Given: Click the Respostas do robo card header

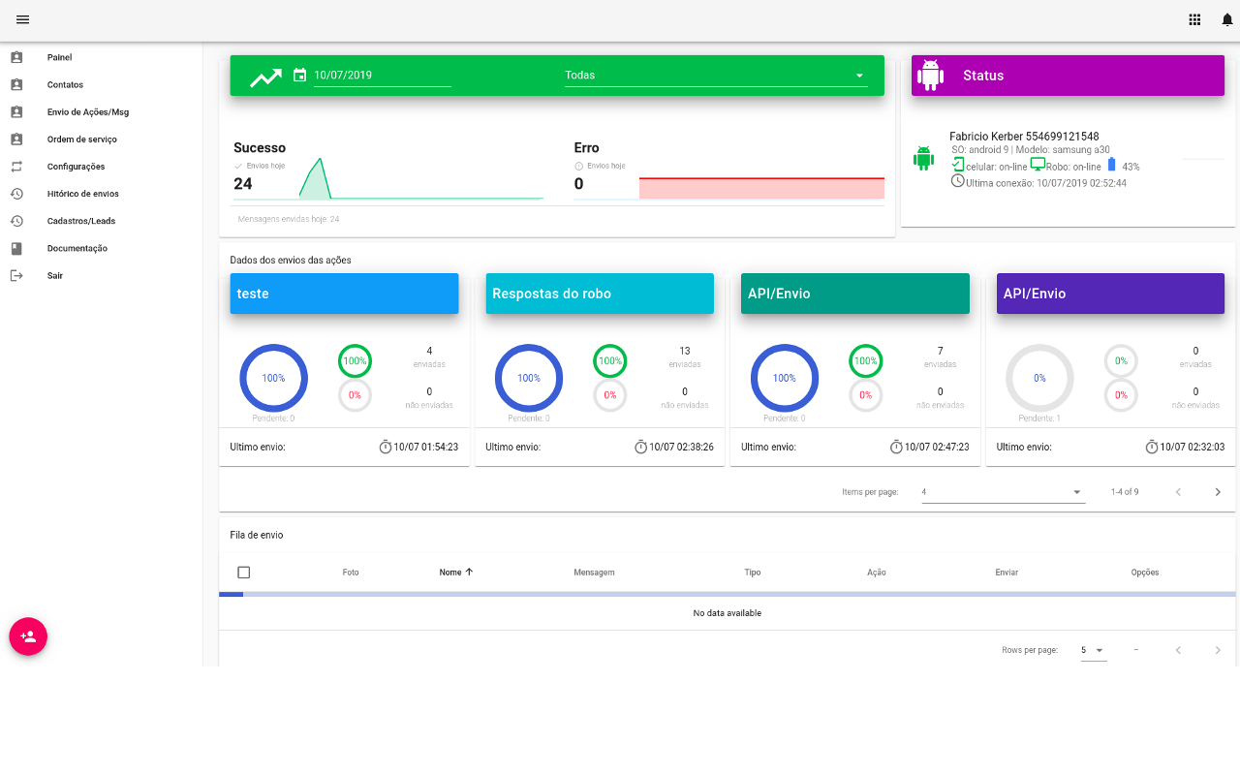Looking at the screenshot, I should click(x=600, y=294).
